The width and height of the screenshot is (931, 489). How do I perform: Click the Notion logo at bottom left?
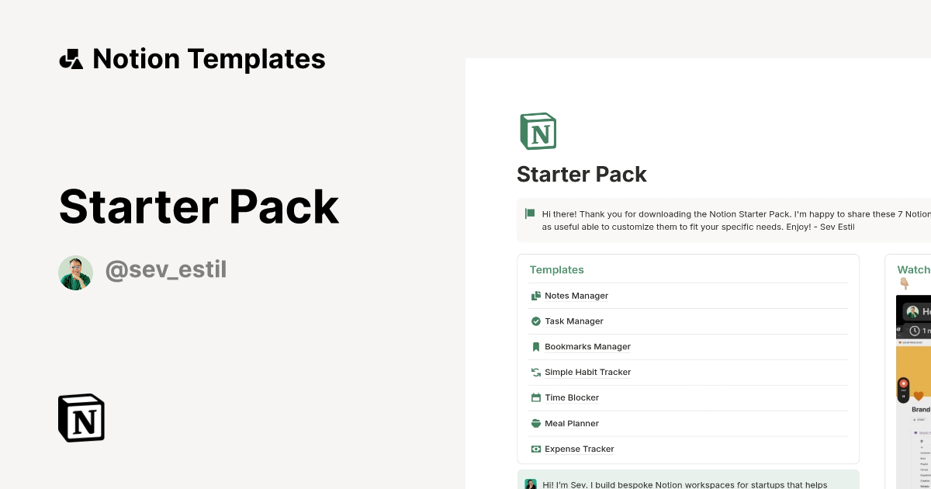point(81,418)
